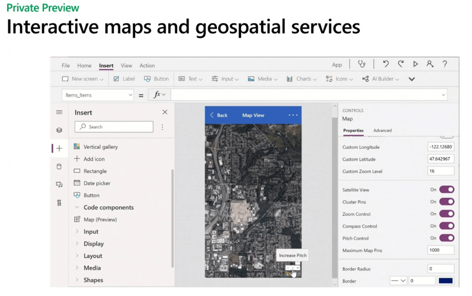Click the dark blue border color swatch
This screenshot has width=472, height=296.
[445, 281]
